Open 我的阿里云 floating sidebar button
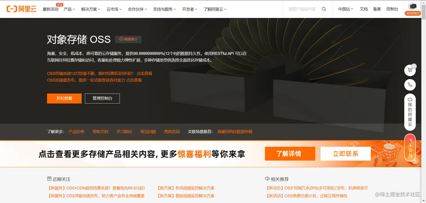426x203 pixels. [x=410, y=112]
